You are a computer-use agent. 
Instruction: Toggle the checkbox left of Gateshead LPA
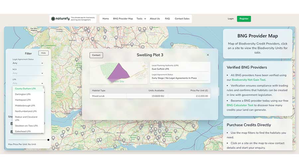[x=11, y=132]
